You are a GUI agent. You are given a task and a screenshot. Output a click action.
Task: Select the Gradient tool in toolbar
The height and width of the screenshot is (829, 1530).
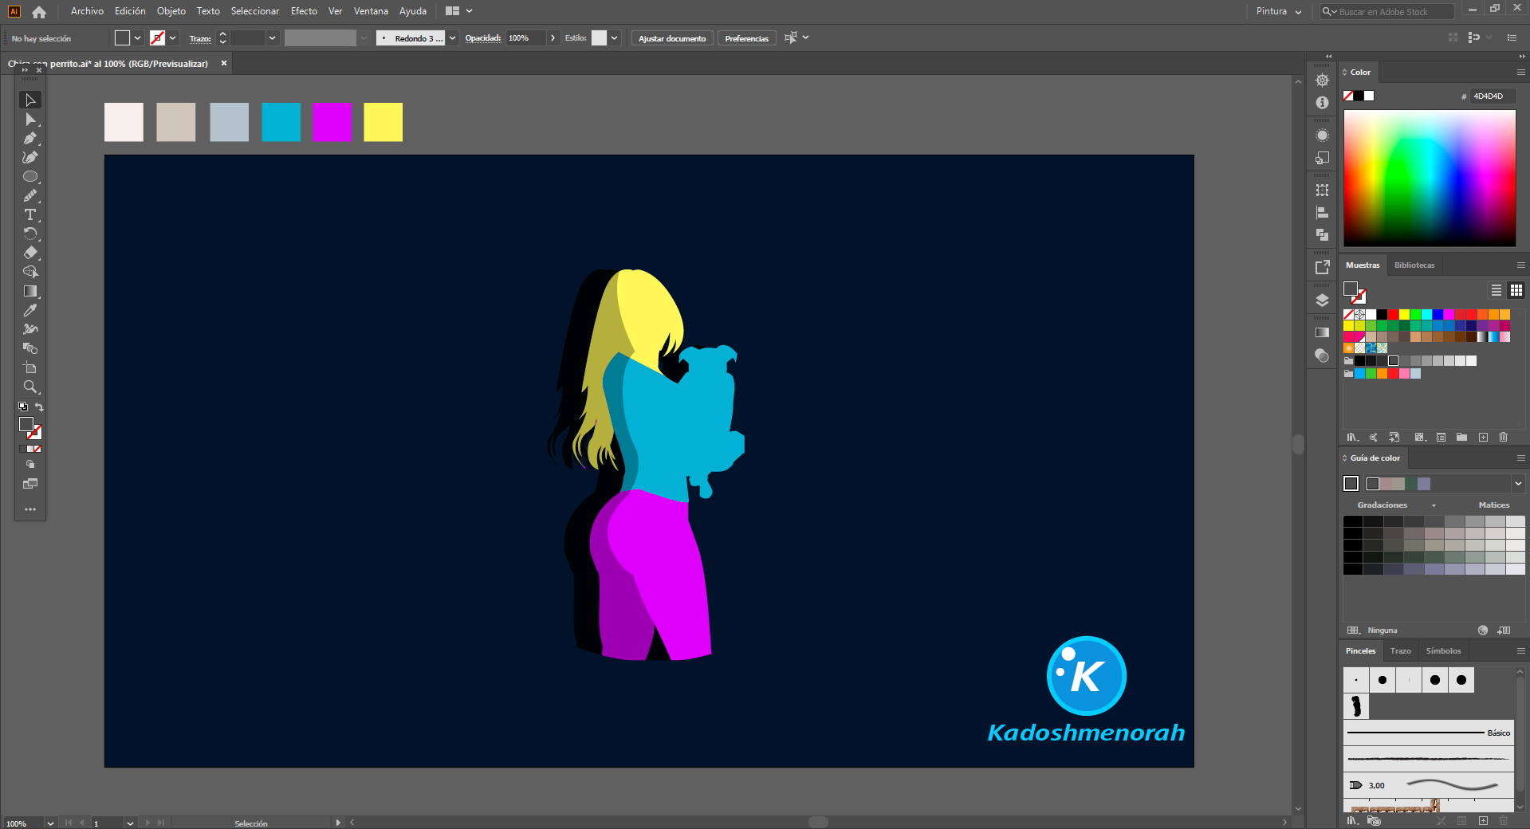click(x=30, y=292)
